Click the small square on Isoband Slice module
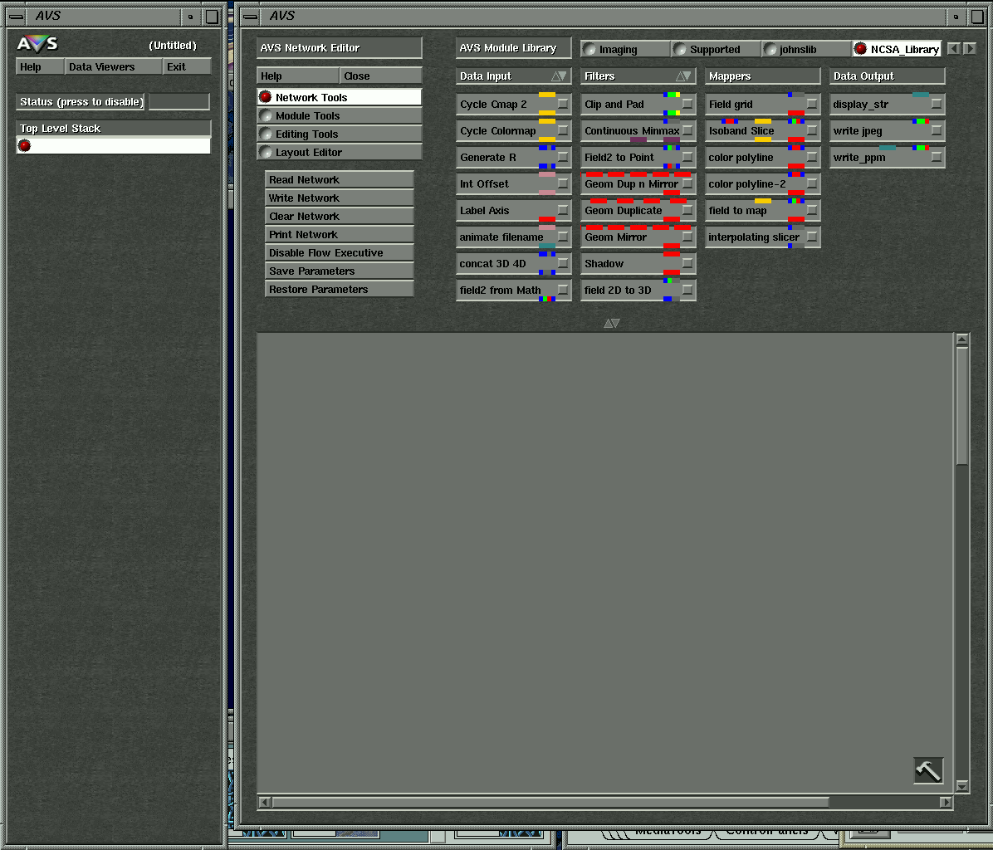The width and height of the screenshot is (993, 850). (812, 130)
